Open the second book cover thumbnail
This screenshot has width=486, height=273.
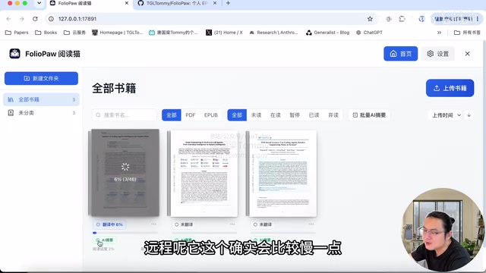203,173
